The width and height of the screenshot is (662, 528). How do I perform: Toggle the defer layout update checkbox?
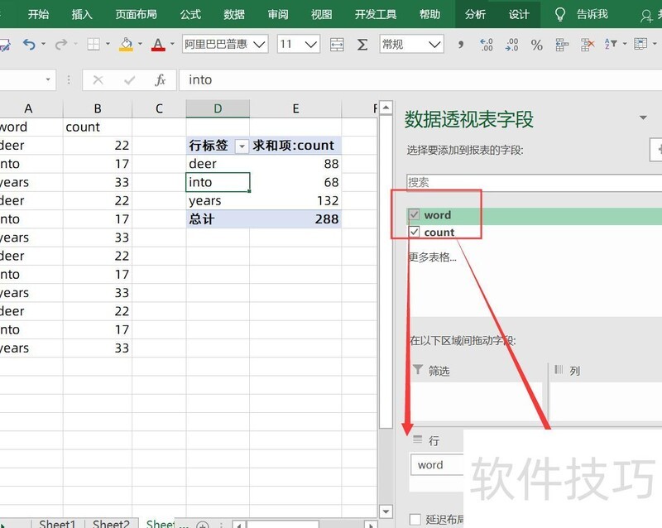point(415,520)
